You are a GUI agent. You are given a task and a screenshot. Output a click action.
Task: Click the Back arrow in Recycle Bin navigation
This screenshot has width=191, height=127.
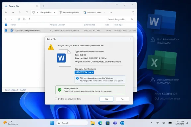6,12
